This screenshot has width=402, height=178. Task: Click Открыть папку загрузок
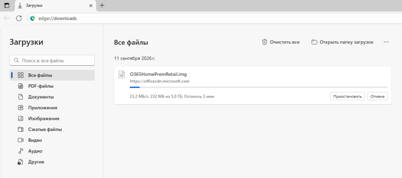point(342,42)
